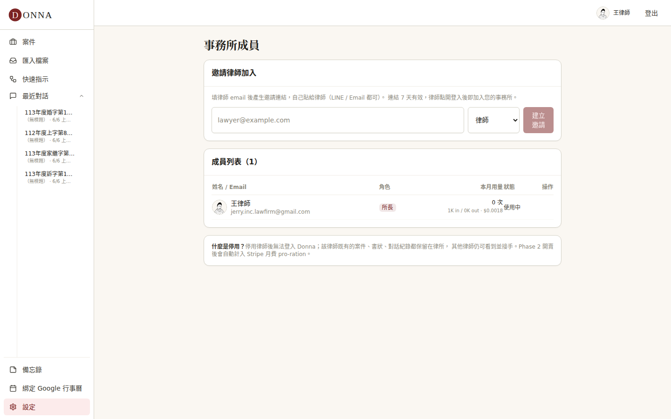Click the 本月用量 column header
671x419 pixels.
coord(491,187)
